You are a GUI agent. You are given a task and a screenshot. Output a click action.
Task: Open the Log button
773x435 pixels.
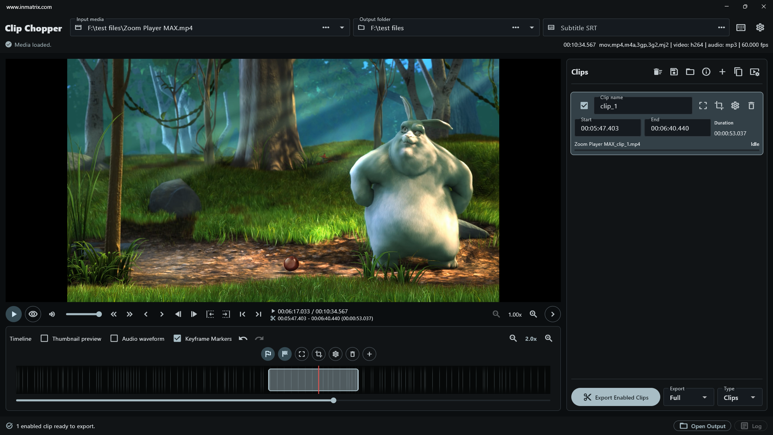point(751,426)
